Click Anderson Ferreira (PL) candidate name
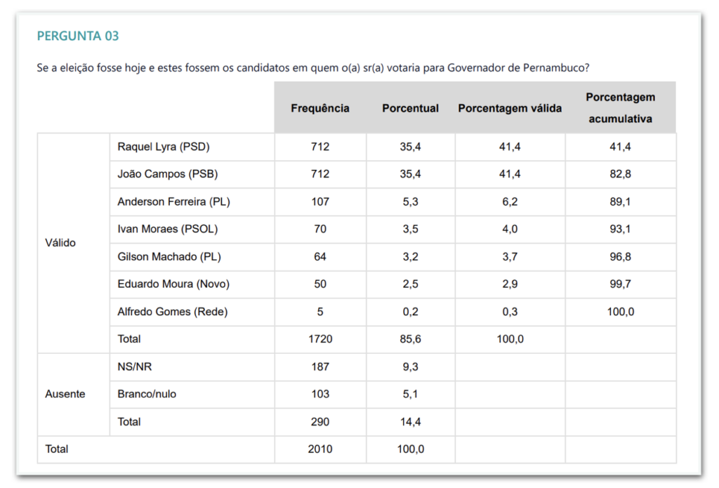719x488 pixels. point(173,202)
